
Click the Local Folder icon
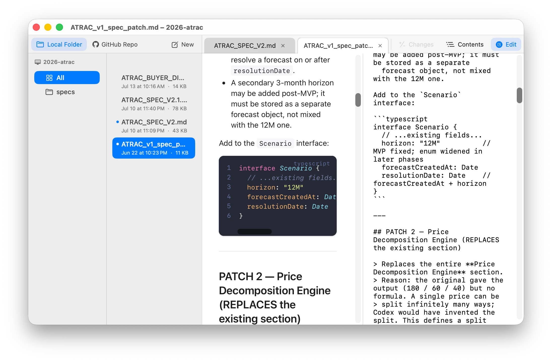click(x=40, y=45)
